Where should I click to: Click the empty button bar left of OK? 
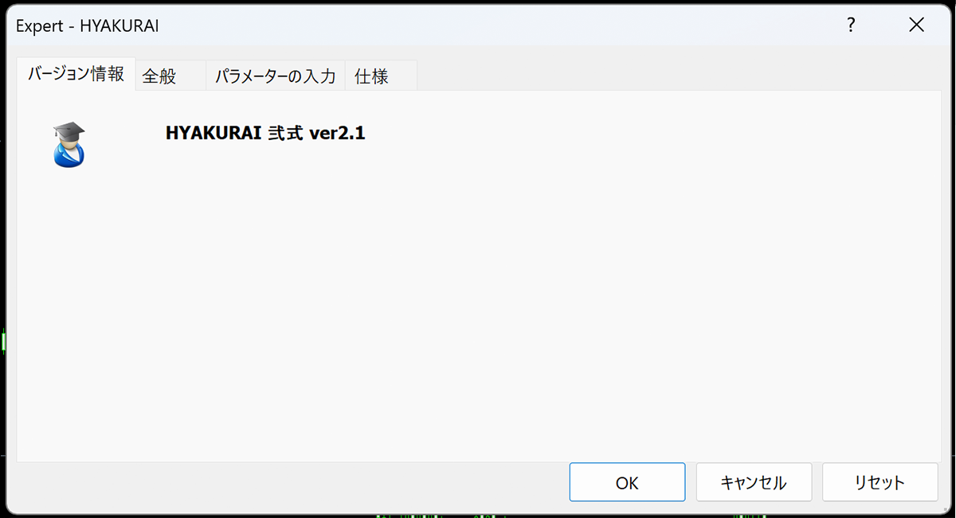pyautogui.click(x=291, y=482)
